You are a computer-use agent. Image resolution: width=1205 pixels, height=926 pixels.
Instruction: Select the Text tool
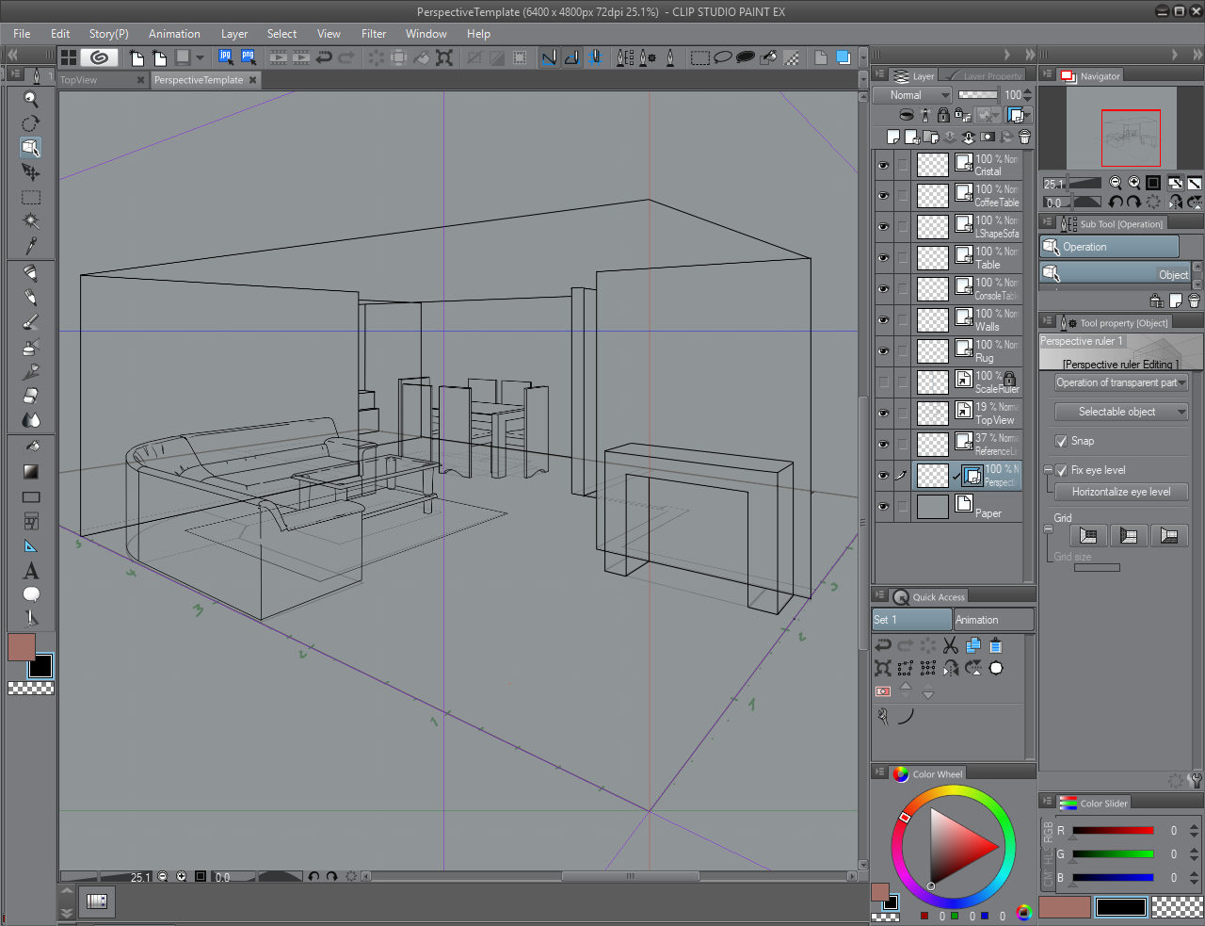pos(31,571)
